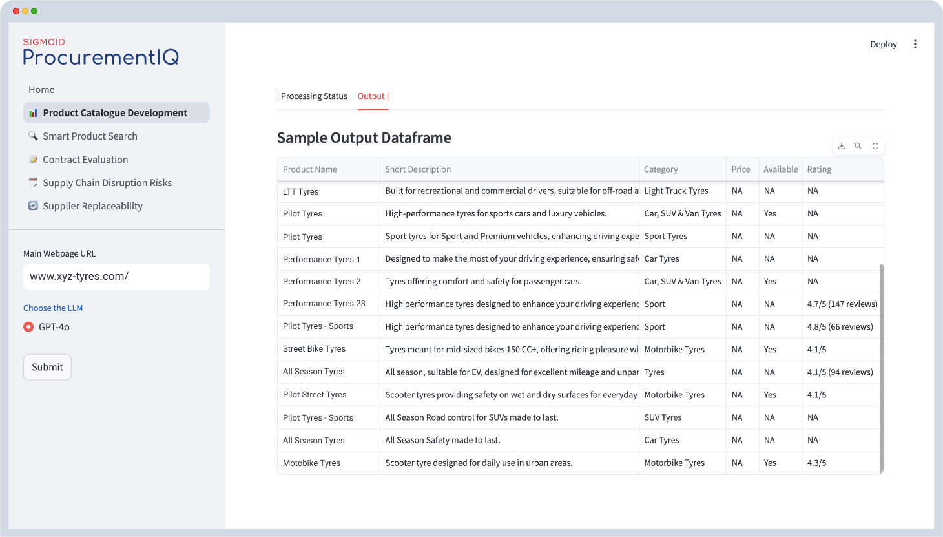
Task: Click the bar chart icon beside Product Catalogue Development
Action: [33, 113]
